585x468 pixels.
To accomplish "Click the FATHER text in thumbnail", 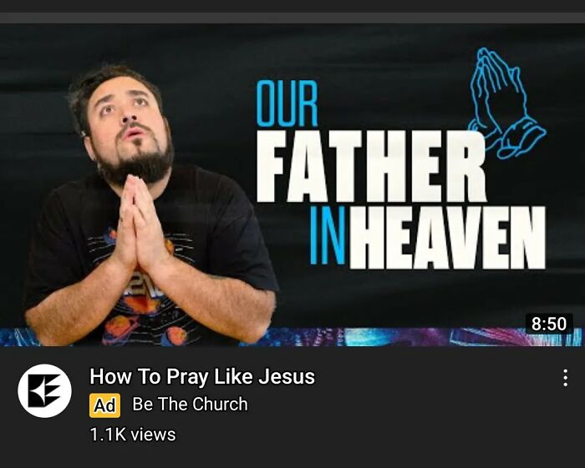I will coord(371,167).
